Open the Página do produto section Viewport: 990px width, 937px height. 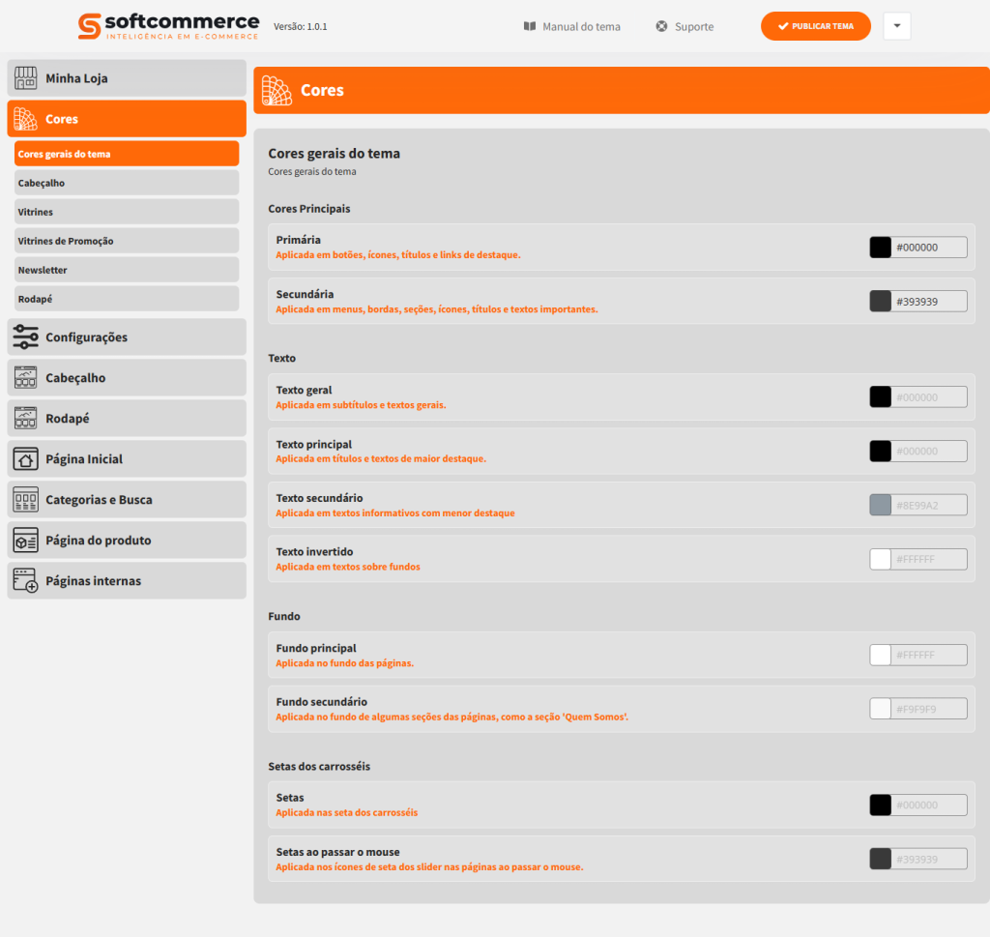127,540
